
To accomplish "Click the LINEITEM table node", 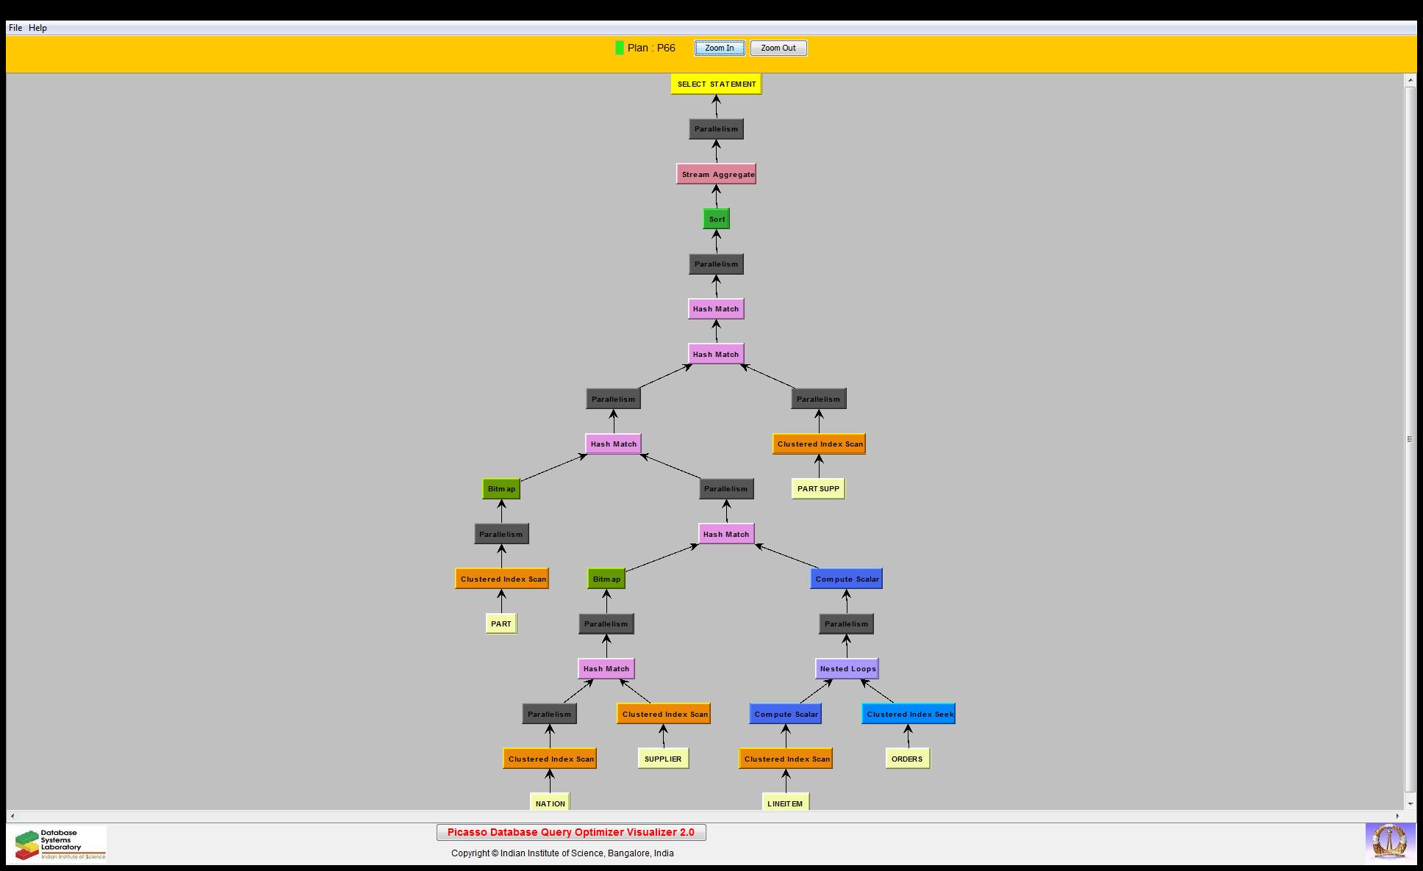I will click(785, 803).
